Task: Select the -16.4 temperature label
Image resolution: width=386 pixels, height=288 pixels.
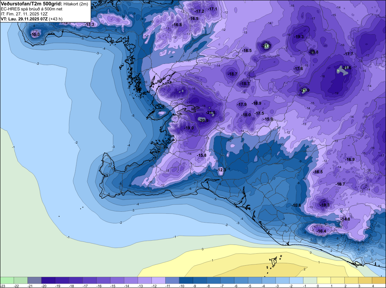Action: pos(321,231)
